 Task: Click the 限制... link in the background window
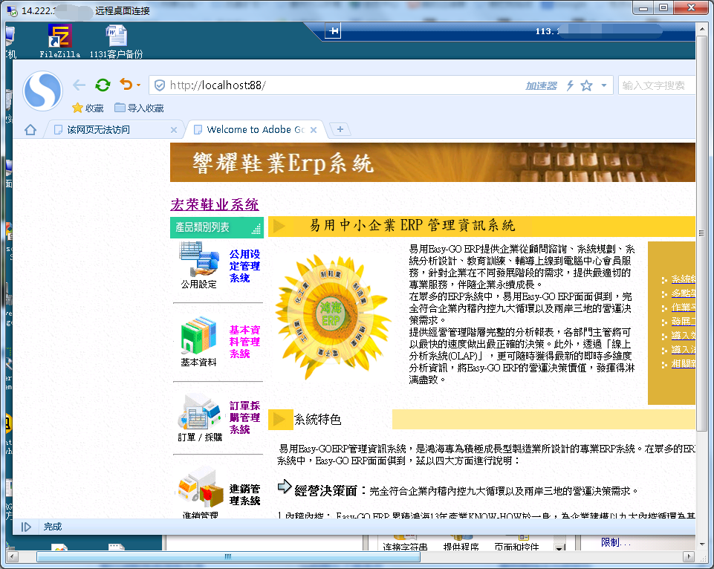(x=616, y=542)
